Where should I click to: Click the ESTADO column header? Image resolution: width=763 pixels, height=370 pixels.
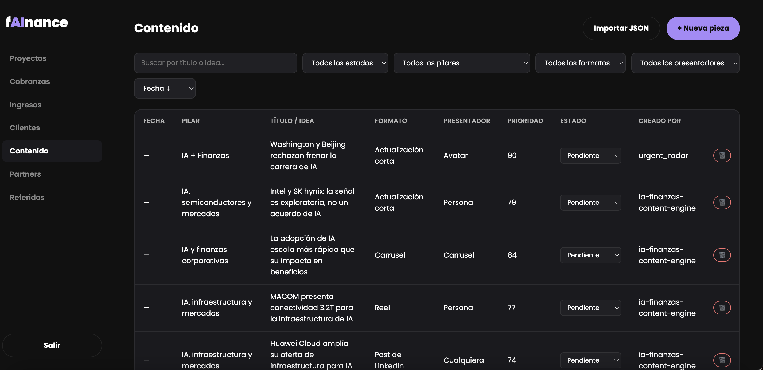click(573, 121)
